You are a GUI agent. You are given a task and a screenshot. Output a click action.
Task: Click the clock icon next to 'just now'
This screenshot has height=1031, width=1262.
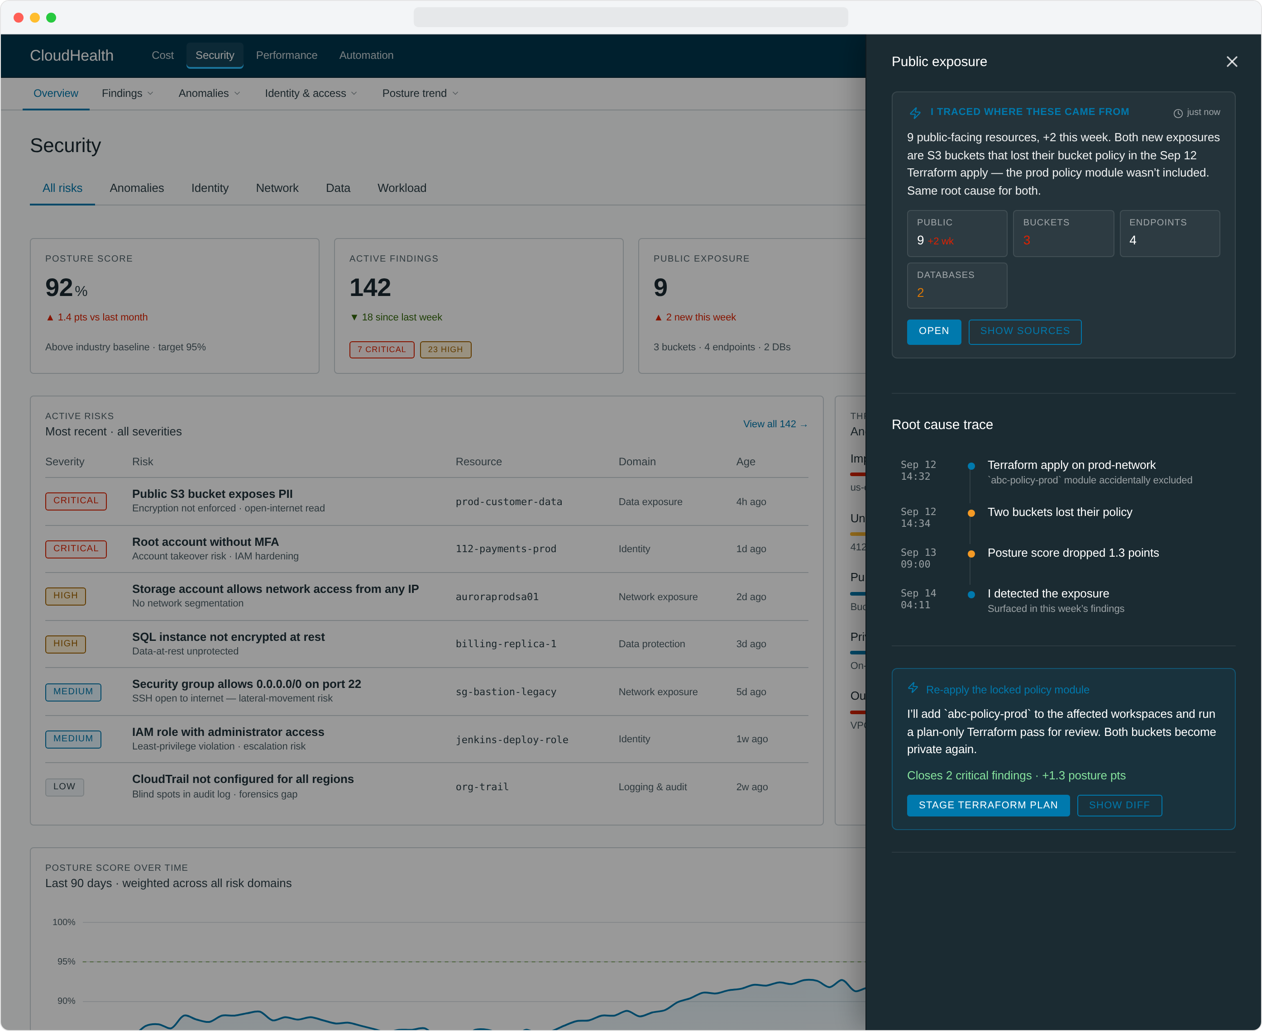pos(1178,113)
